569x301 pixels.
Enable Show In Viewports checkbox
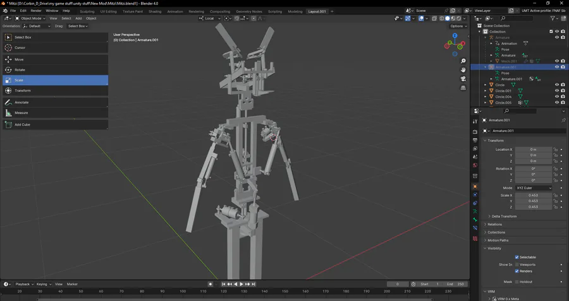pos(517,265)
